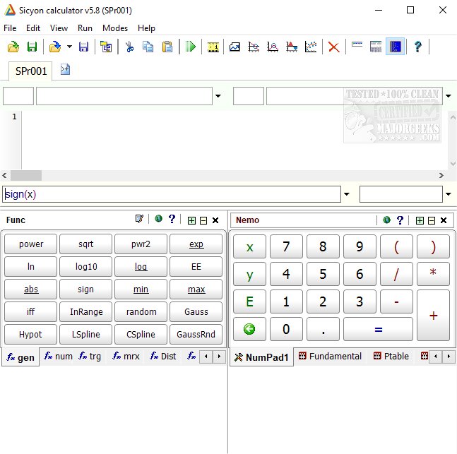Open the Run menu
Screen dimensions: 457x454
point(85,28)
